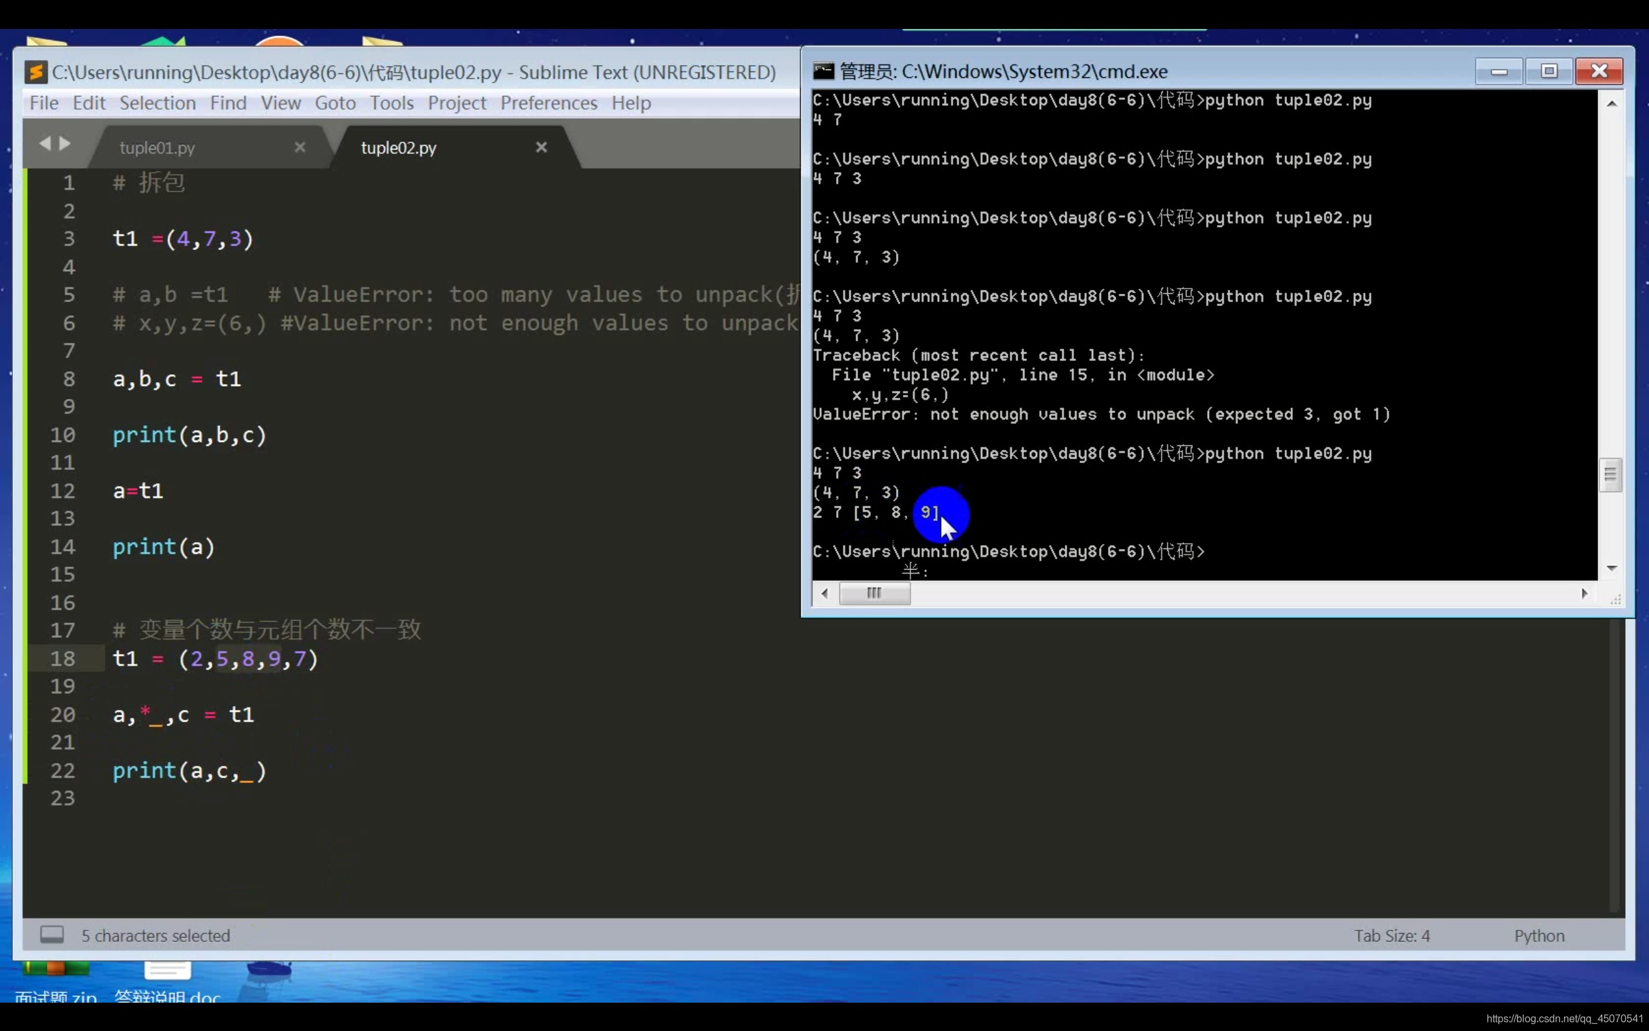This screenshot has height=1031, width=1649.
Task: Open the Tools menu
Action: pos(391,103)
